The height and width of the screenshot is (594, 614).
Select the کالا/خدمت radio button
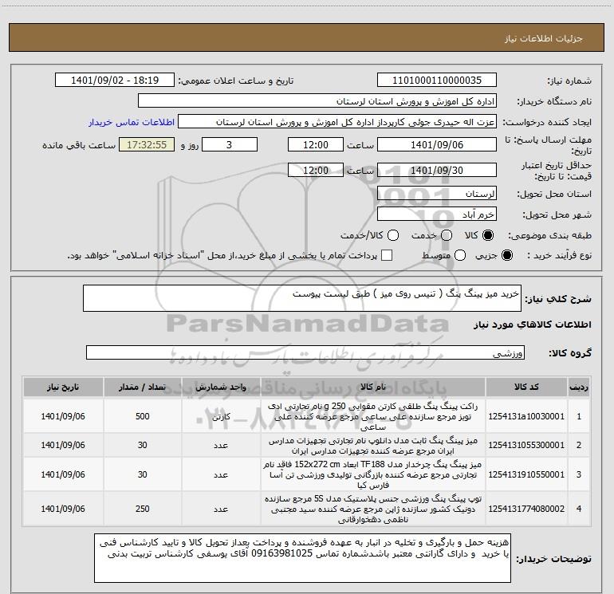click(x=393, y=235)
